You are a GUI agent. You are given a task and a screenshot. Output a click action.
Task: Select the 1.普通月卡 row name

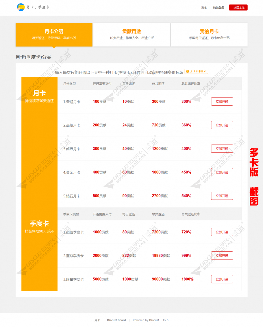tap(72, 102)
